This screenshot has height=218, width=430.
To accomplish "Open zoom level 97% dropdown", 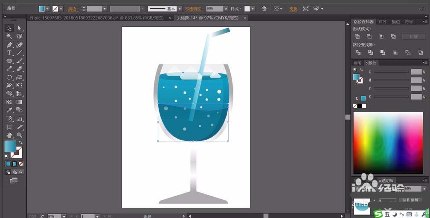I will (64, 216).
